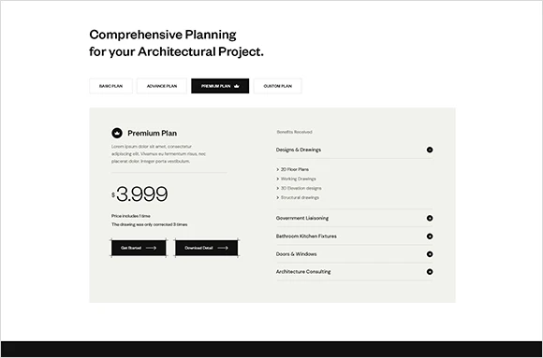The width and height of the screenshot is (543, 358).
Task: Switch to the Basic Plan tab
Action: tap(110, 86)
